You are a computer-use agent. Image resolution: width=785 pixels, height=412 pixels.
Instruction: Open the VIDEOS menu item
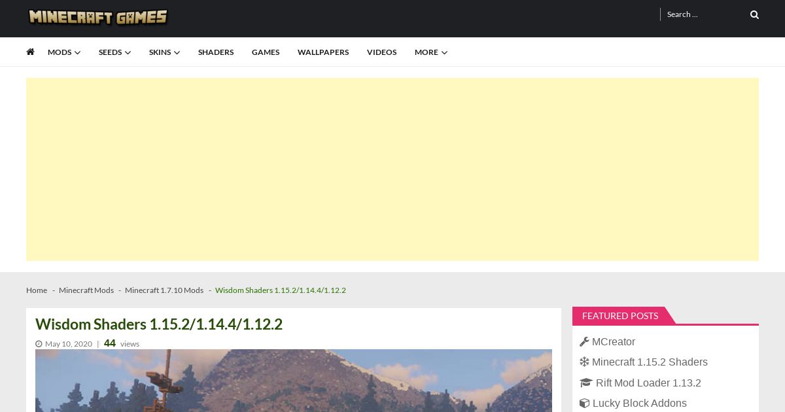pyautogui.click(x=381, y=52)
